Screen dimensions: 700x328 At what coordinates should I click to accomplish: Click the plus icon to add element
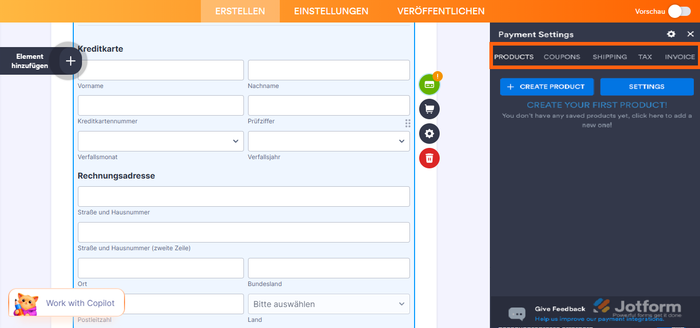(x=71, y=61)
